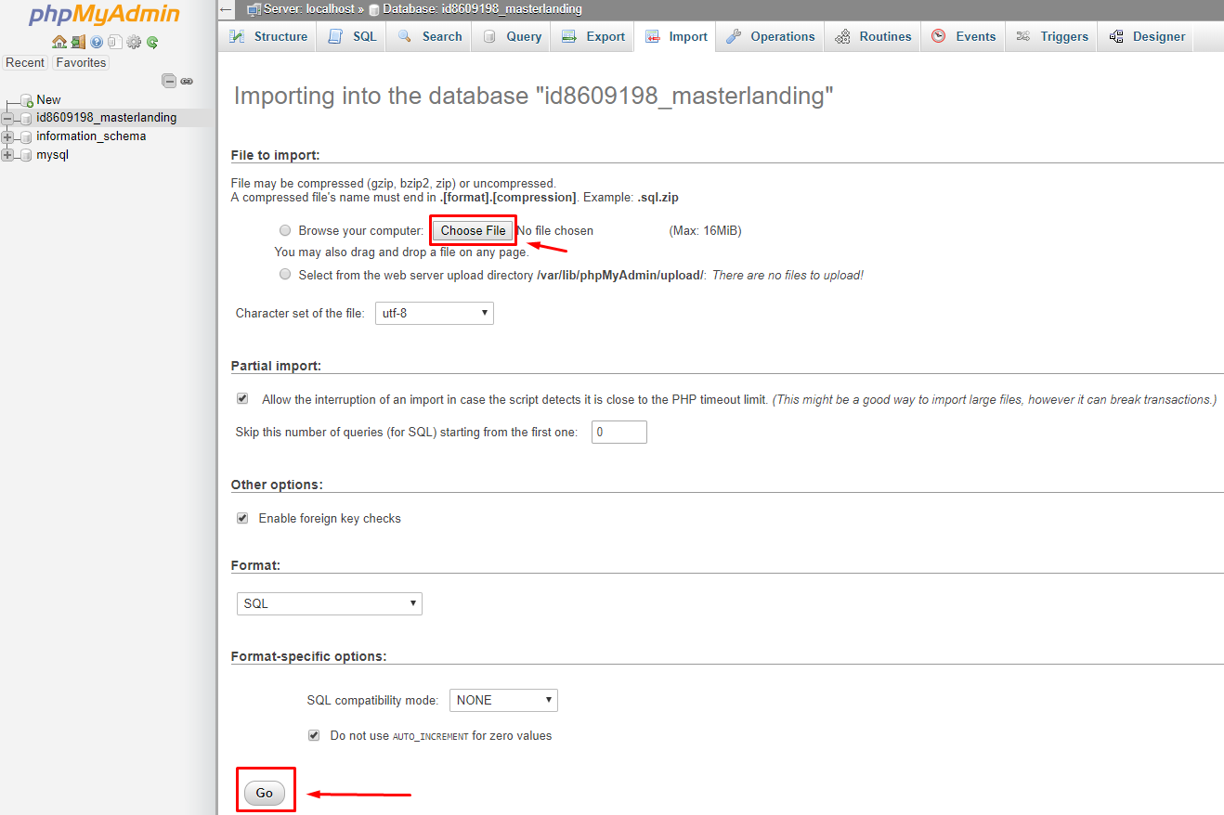Viewport: 1224px width, 815px height.
Task: Toggle 'Allow the interruption of an import' checkbox
Action: click(x=242, y=398)
